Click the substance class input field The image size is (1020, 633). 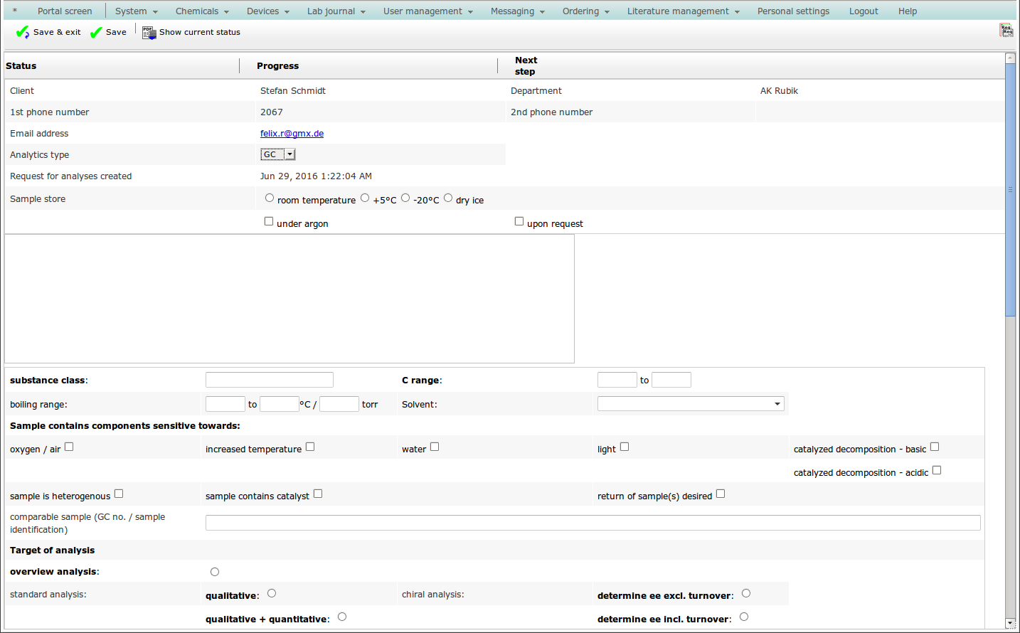pyautogui.click(x=269, y=380)
